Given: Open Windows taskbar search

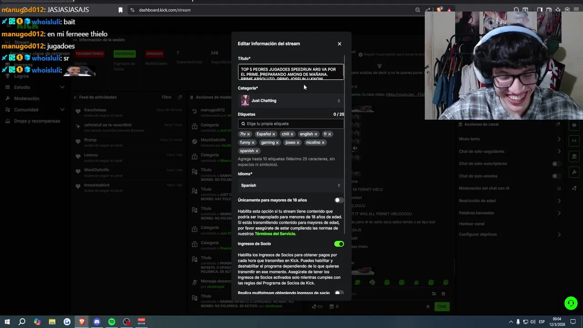Looking at the screenshot, I should click(22, 322).
